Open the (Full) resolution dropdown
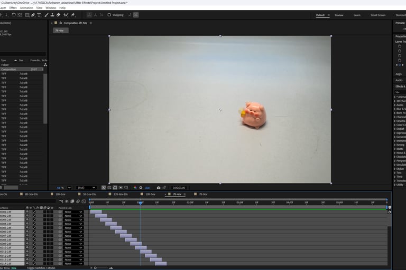Screen dimensions: 406x270 (x=86, y=188)
